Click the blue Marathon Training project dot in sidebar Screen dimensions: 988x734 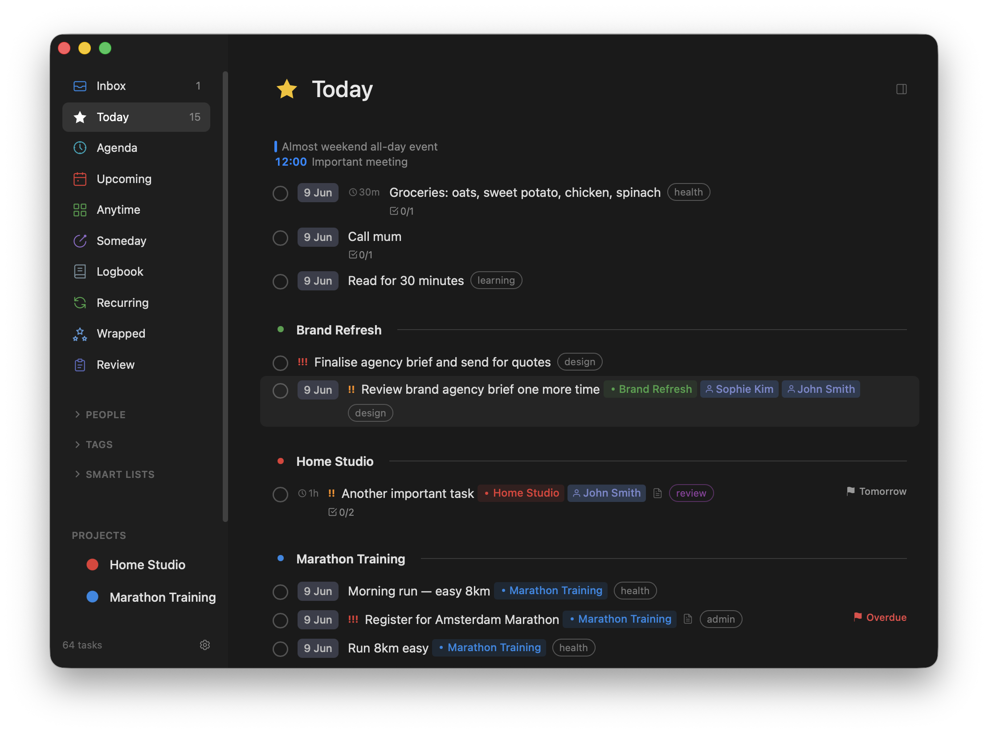pos(92,597)
